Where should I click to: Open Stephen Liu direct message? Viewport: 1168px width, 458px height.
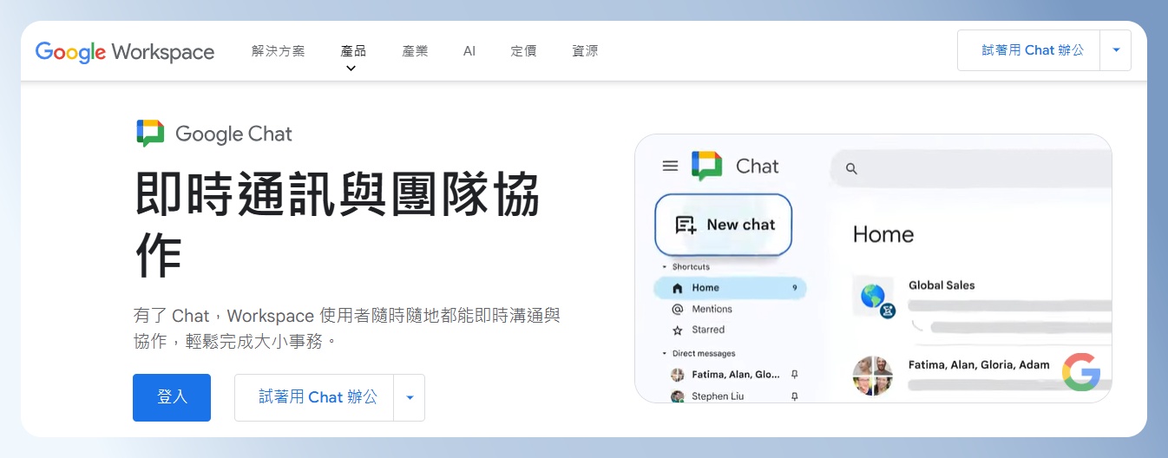[x=718, y=396]
